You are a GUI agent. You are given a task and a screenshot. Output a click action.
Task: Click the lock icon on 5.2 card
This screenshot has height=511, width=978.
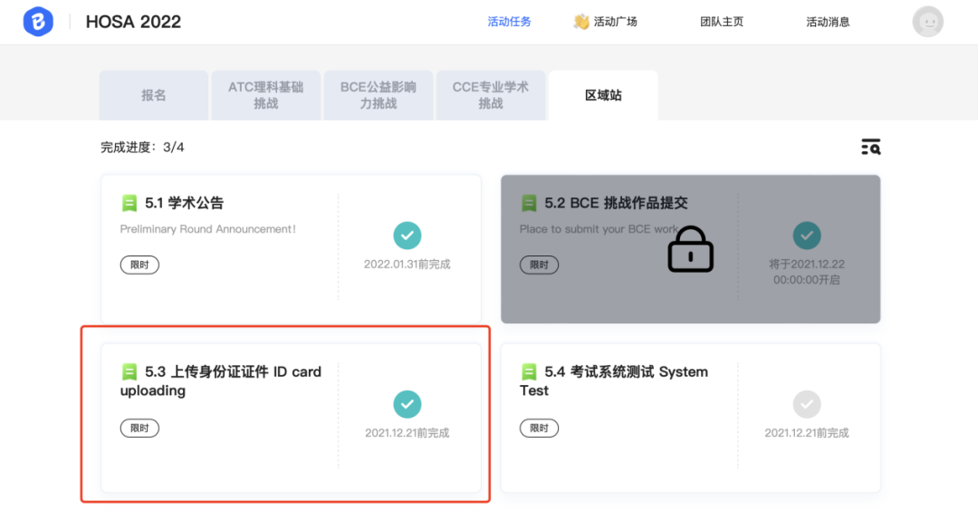[x=690, y=249]
